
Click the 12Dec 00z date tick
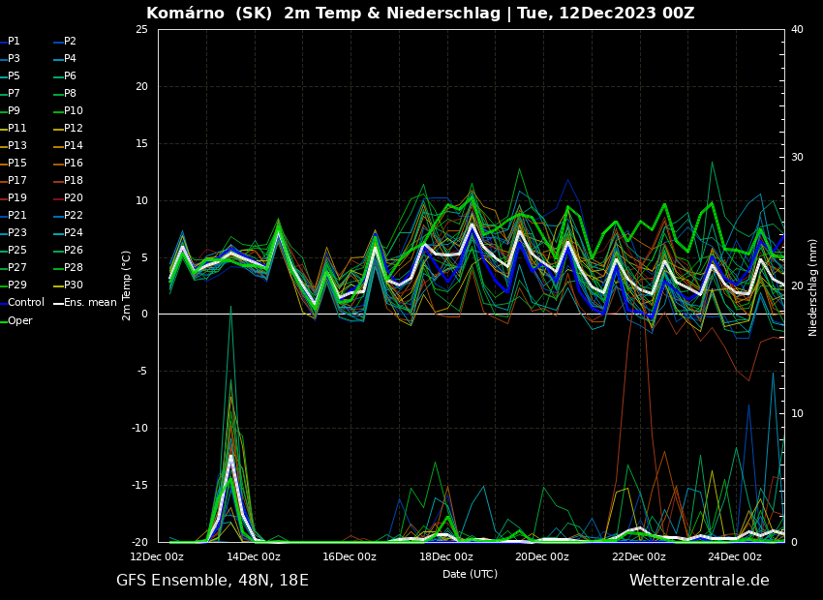coord(157,556)
